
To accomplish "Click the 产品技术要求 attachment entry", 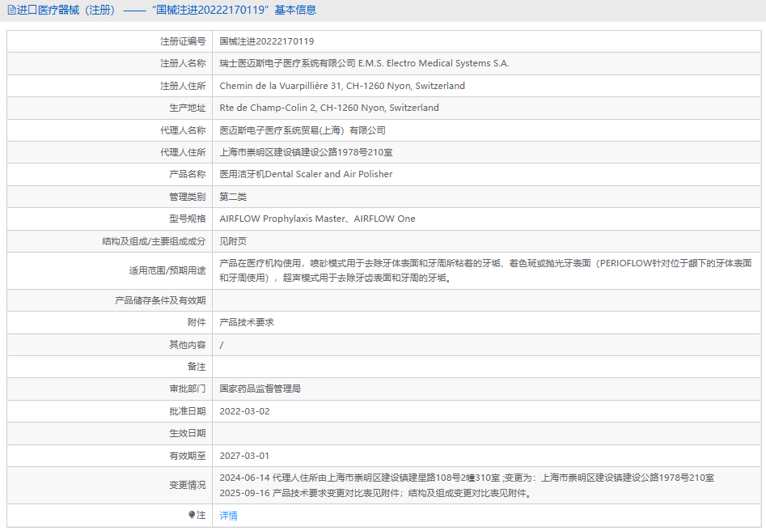I will point(247,322).
